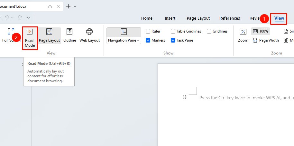
Task: Uncheck the Markers checkbox
Action: (x=148, y=40)
